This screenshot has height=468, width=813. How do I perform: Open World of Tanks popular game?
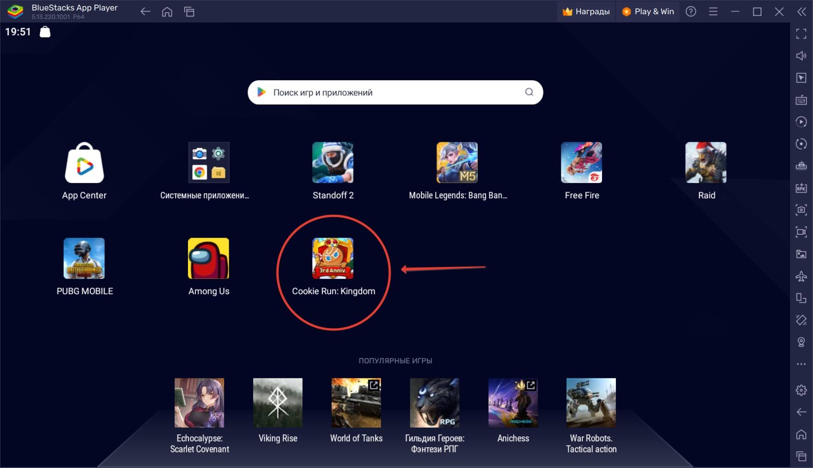tap(356, 403)
